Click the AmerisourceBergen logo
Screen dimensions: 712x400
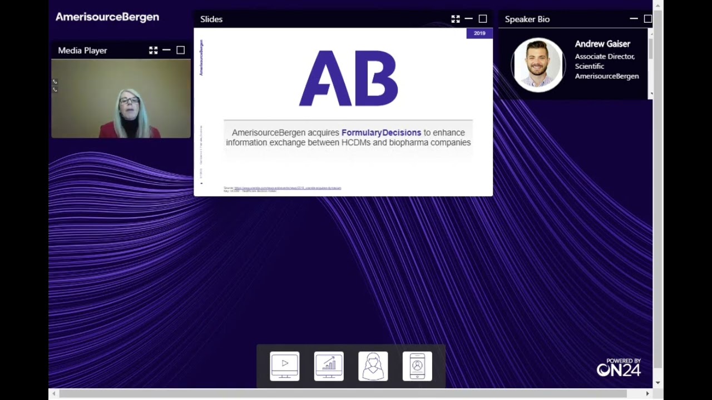coord(107,17)
